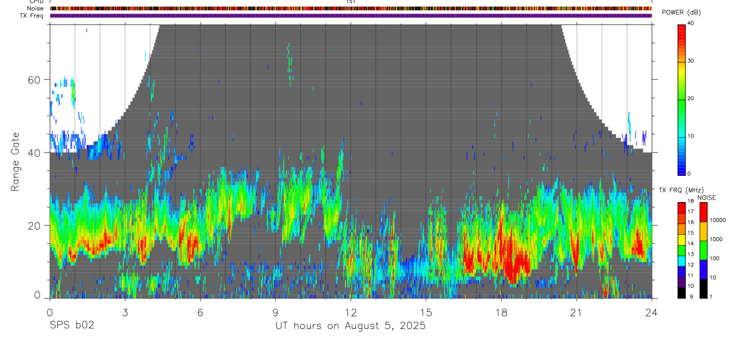Viewport: 733px width, 338px height.
Task: Click the 12 tick on the UT hours axis
Action: coord(351,311)
